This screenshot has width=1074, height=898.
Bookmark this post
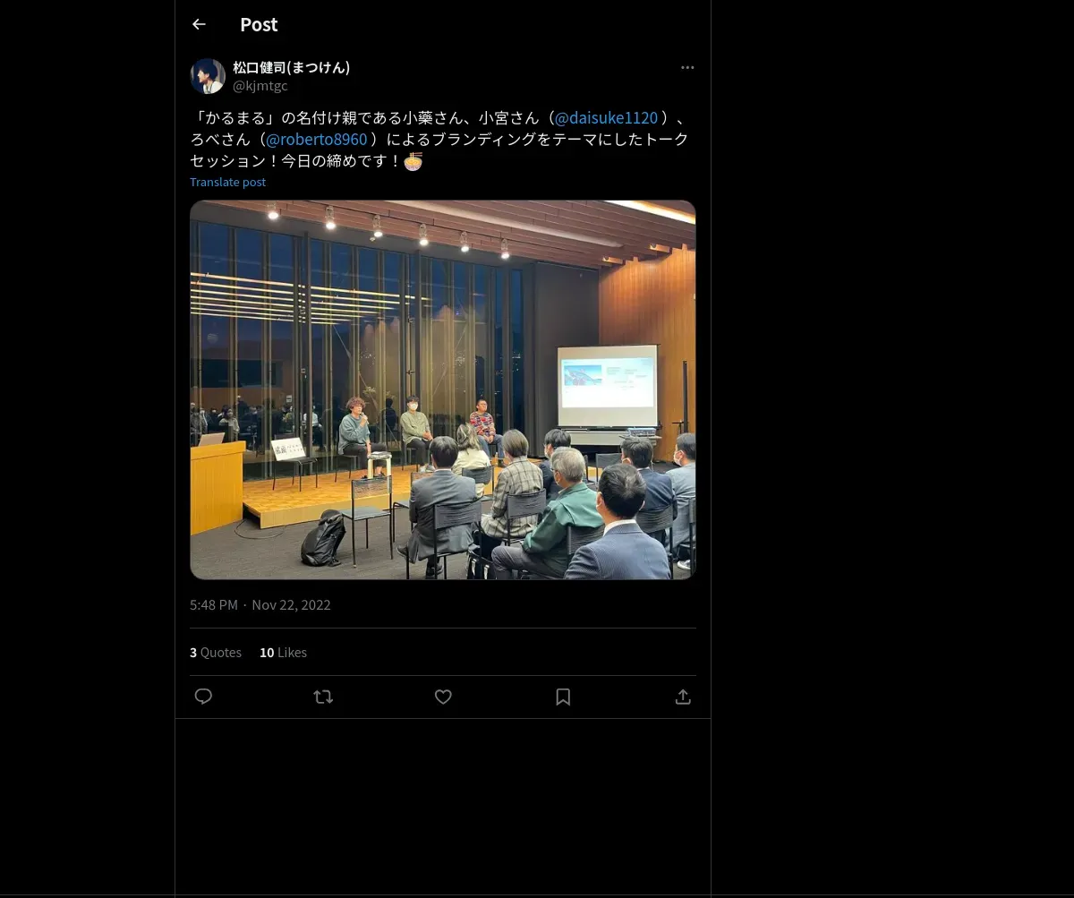563,697
